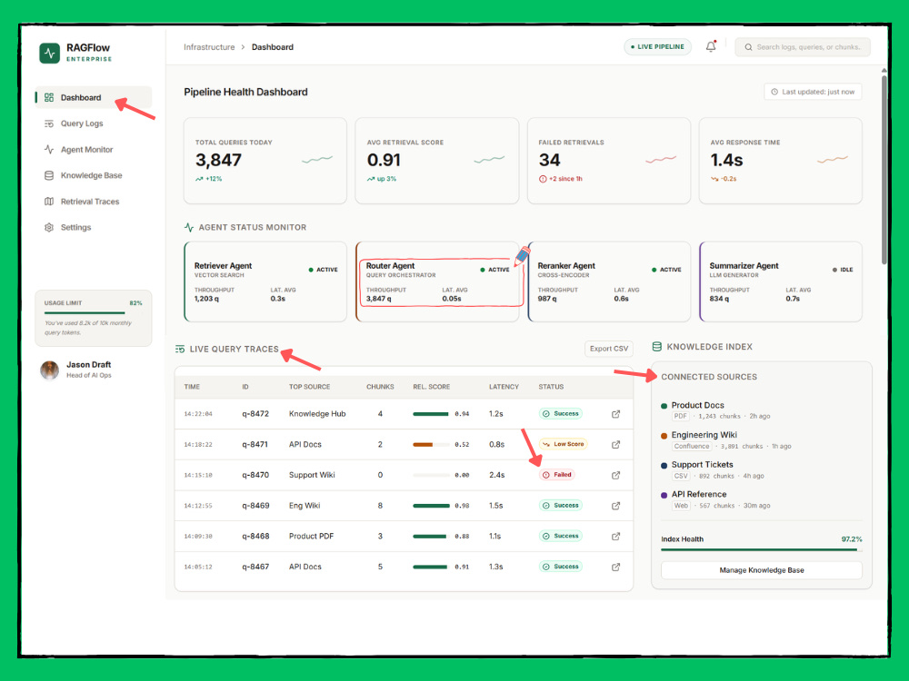This screenshot has height=681, width=909.
Task: Click the RAGFlow logo icon
Action: (49, 53)
